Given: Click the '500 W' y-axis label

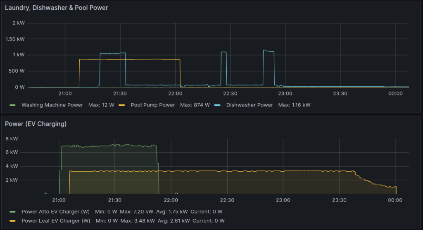Looking at the screenshot, I should (17, 71).
